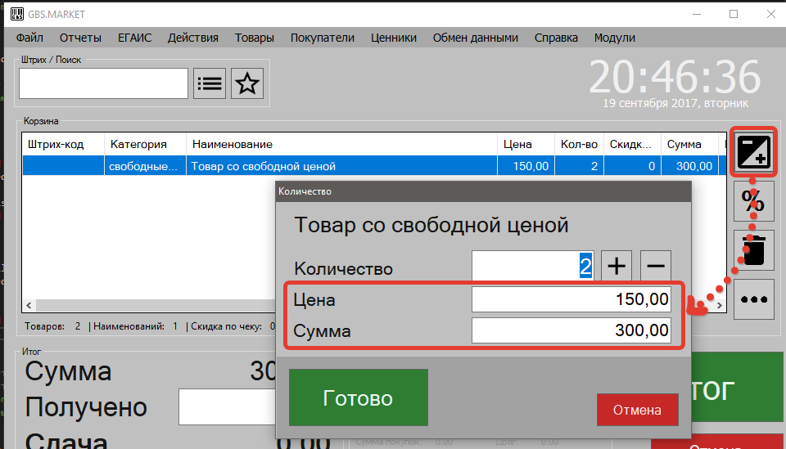Open the Покупатели menu
Viewport: 786px width, 449px height.
[323, 38]
